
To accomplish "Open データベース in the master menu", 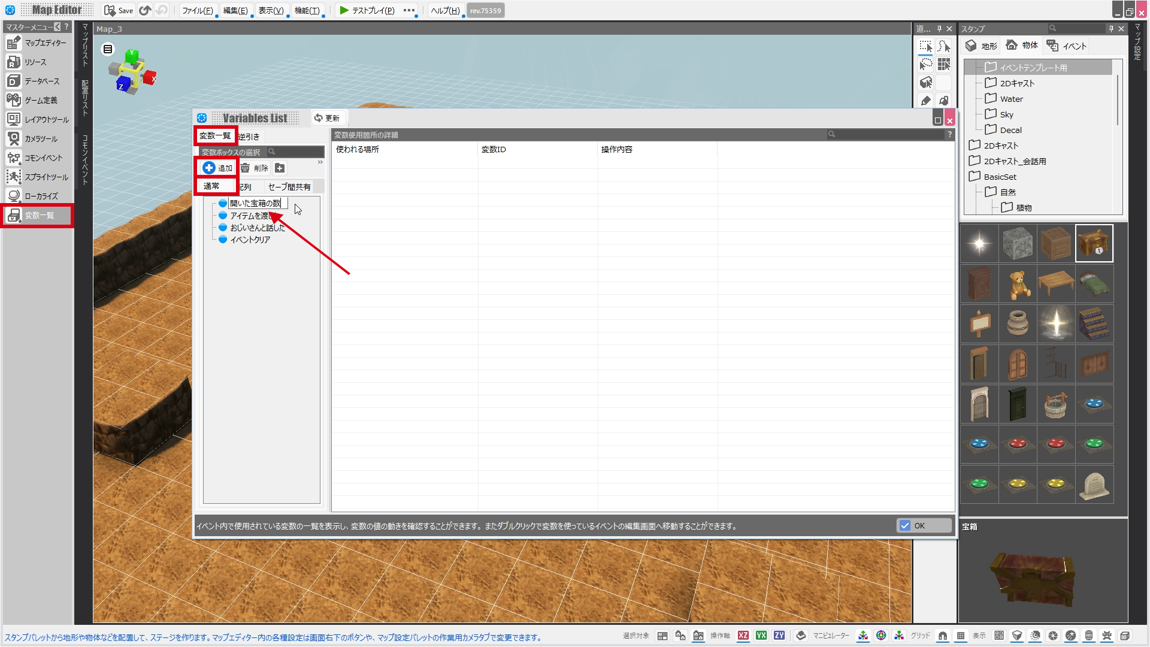I will pyautogui.click(x=37, y=81).
